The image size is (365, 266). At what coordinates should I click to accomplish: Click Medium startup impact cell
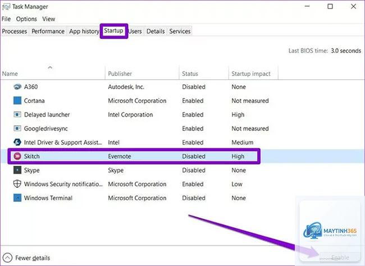point(243,142)
